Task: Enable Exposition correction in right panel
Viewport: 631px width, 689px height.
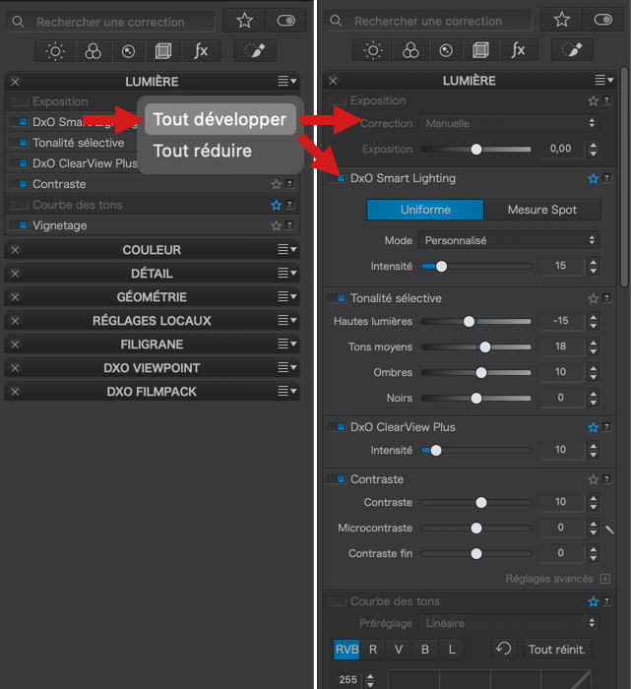Action: point(337,100)
